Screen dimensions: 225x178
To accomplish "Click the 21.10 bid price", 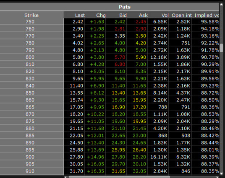I will click(118, 129).
